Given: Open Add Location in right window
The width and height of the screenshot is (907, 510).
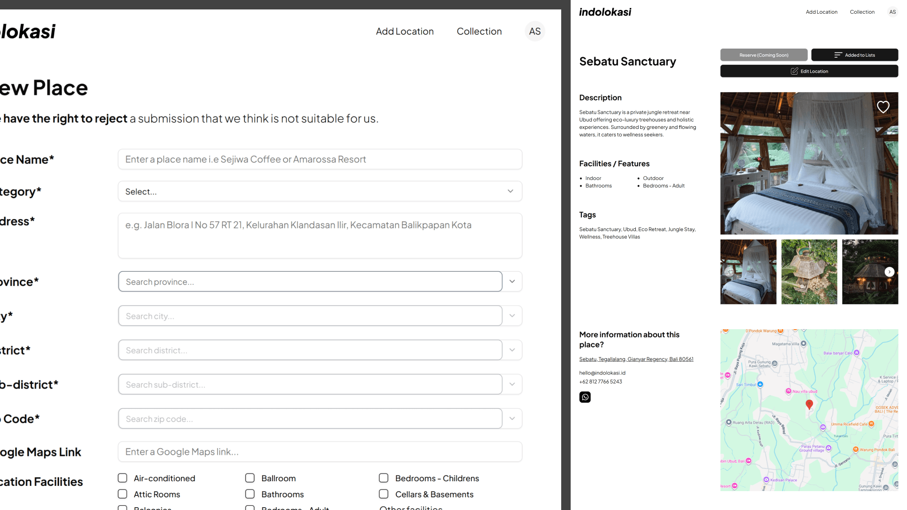Looking at the screenshot, I should tap(821, 12).
